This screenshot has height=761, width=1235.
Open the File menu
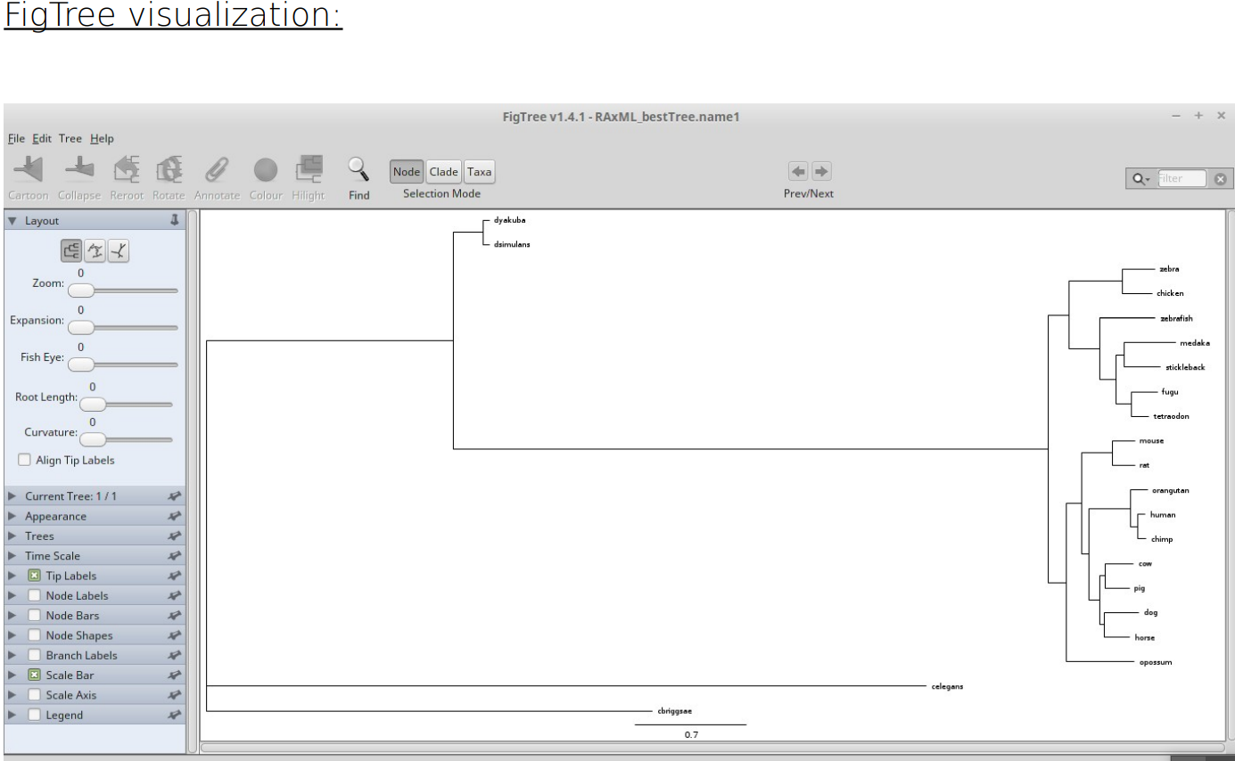point(17,139)
